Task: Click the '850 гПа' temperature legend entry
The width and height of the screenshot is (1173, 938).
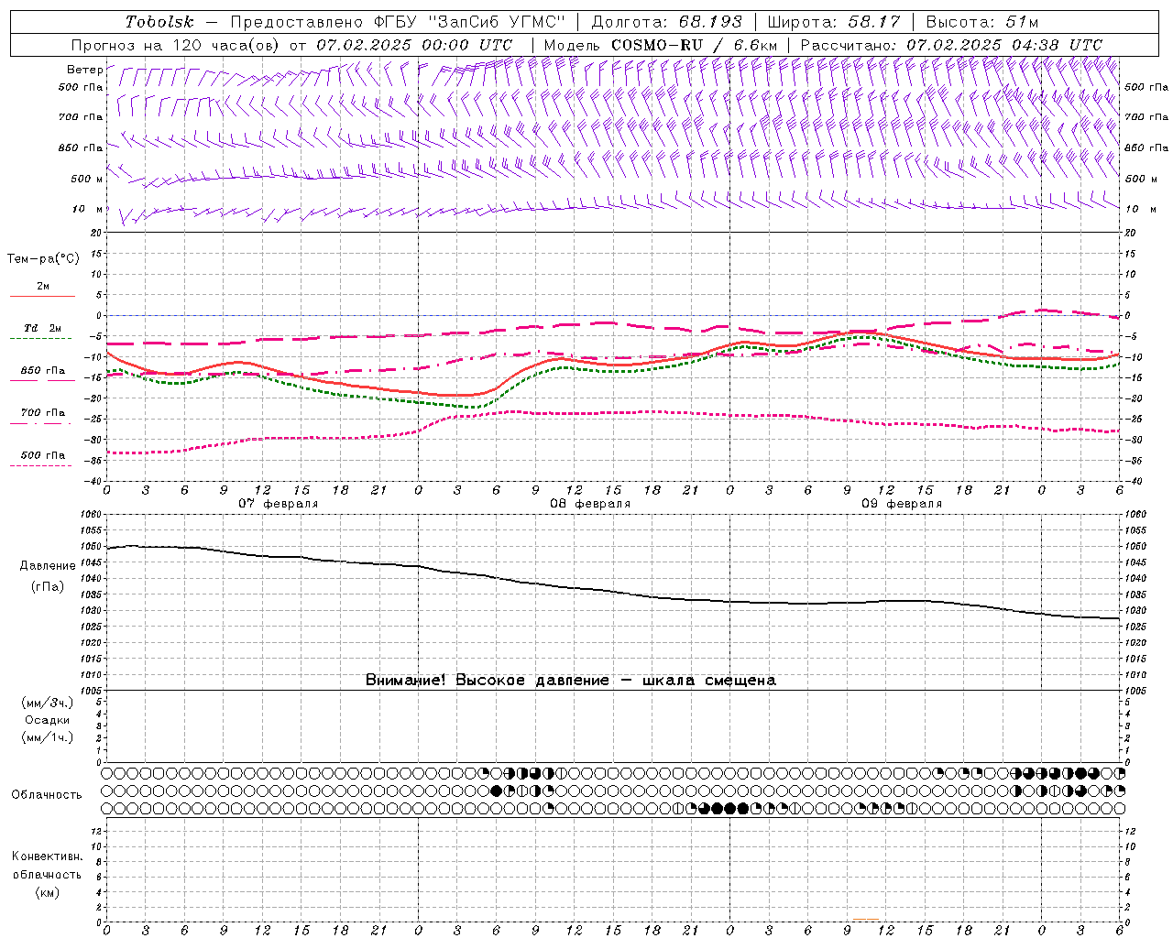Action: (x=42, y=371)
